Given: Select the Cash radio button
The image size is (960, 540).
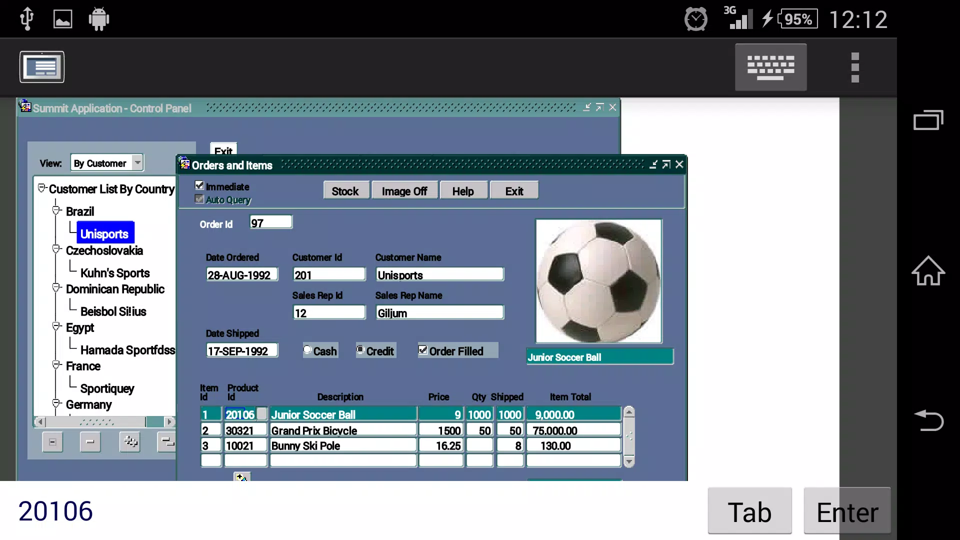Looking at the screenshot, I should point(307,350).
